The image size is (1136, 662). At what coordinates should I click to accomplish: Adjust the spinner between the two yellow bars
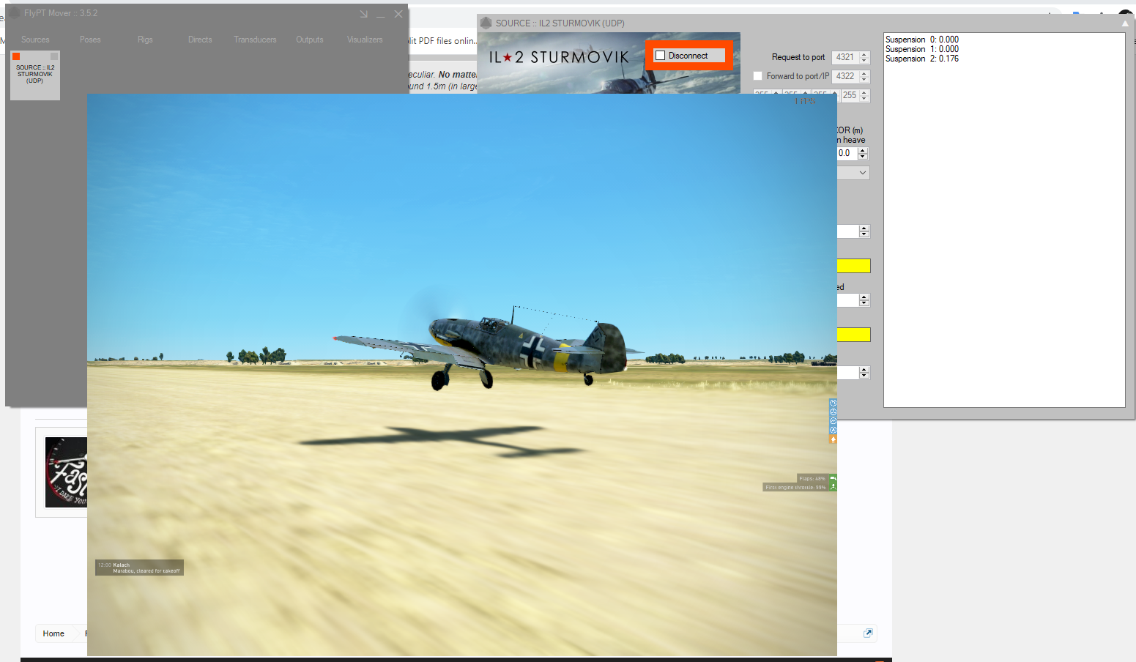tap(864, 300)
